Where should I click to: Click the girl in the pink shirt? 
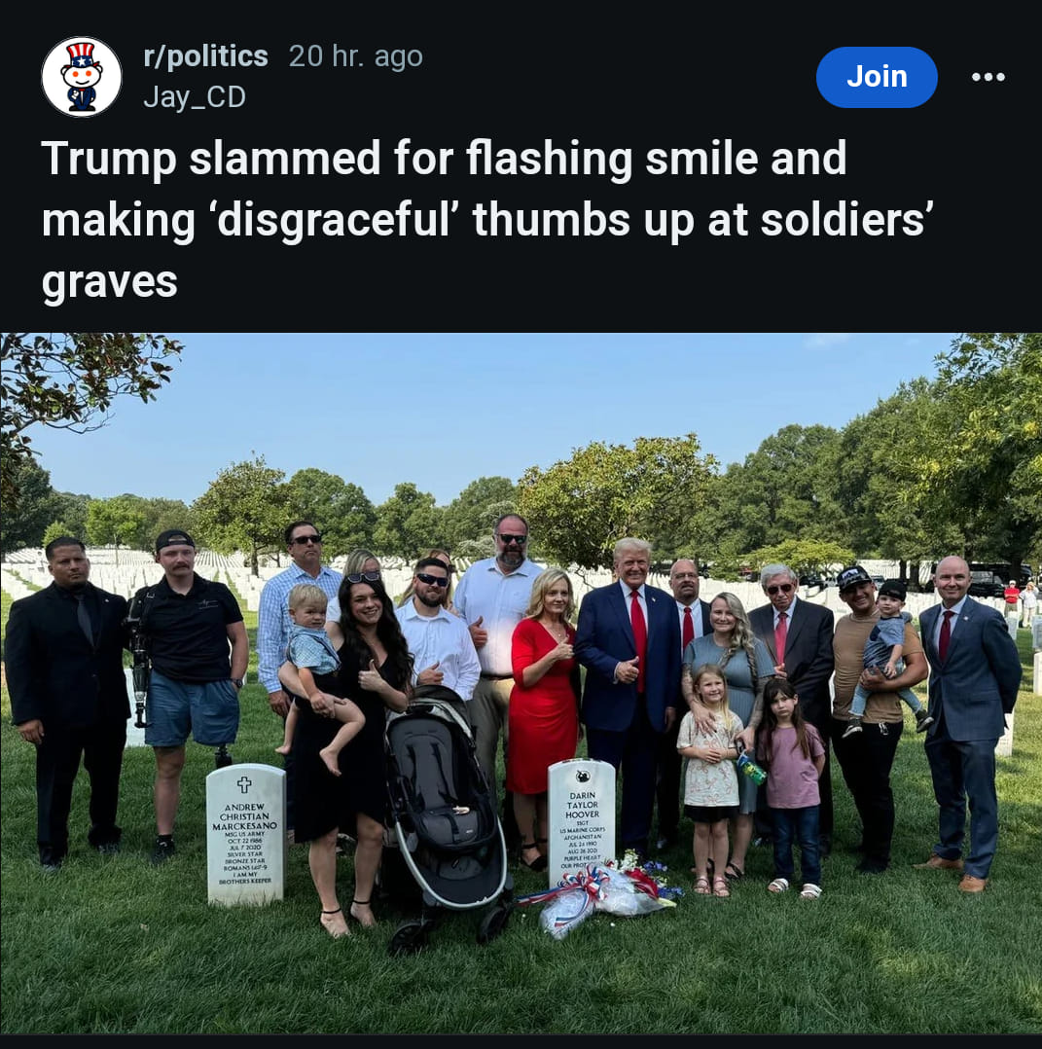pyautogui.click(x=793, y=786)
